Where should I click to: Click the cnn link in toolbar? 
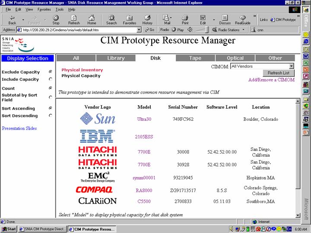257,30
